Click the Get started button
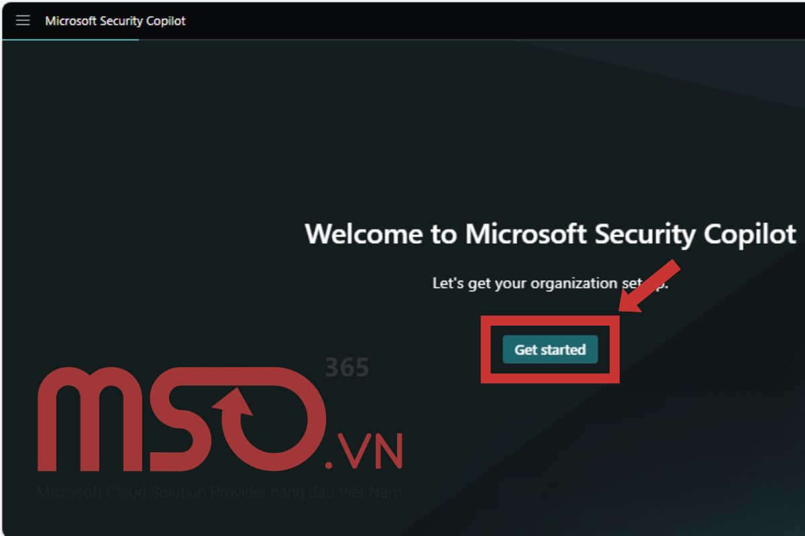This screenshot has width=805, height=536. coord(550,350)
